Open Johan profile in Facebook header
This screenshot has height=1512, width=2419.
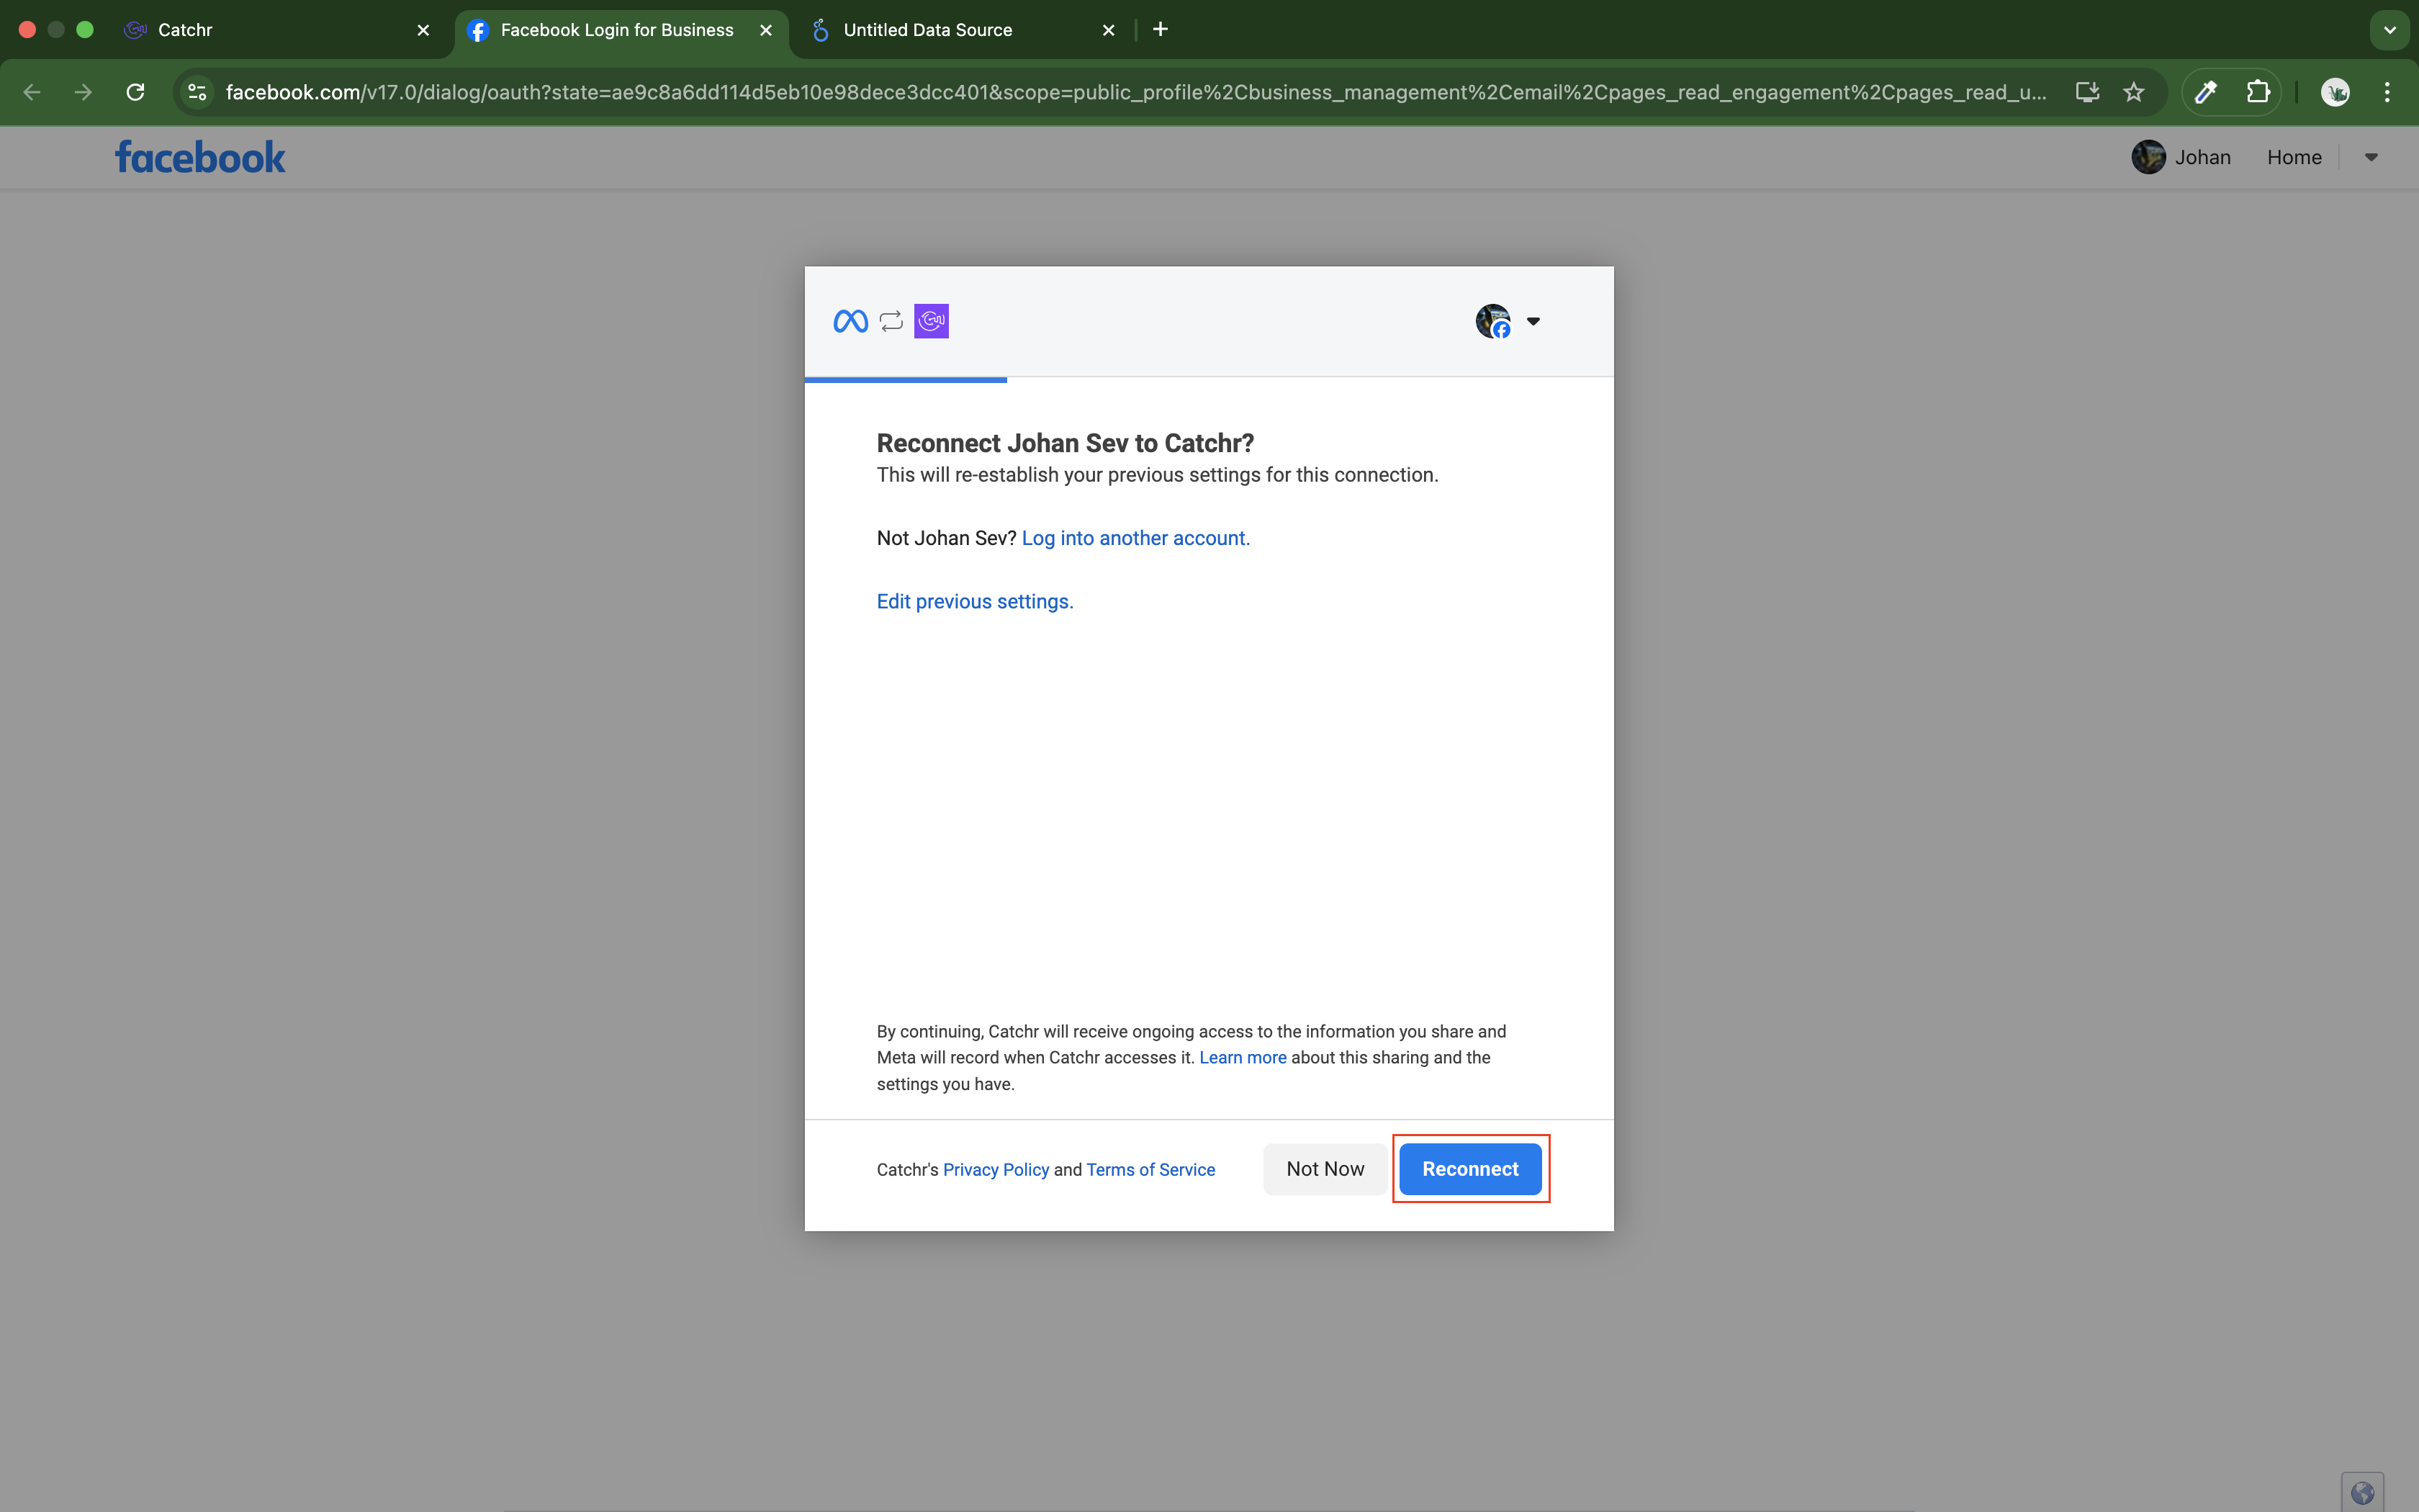[2181, 157]
